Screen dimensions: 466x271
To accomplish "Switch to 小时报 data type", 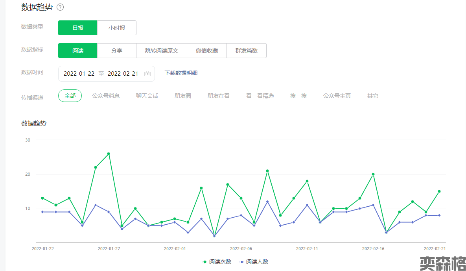I will pos(117,28).
